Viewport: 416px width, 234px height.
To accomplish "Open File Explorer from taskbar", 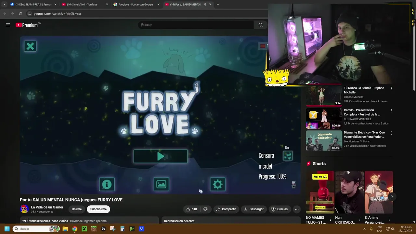I will (65, 229).
